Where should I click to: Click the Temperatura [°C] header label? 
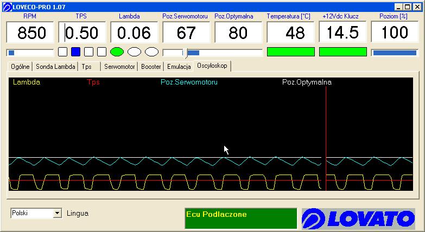[x=288, y=16]
